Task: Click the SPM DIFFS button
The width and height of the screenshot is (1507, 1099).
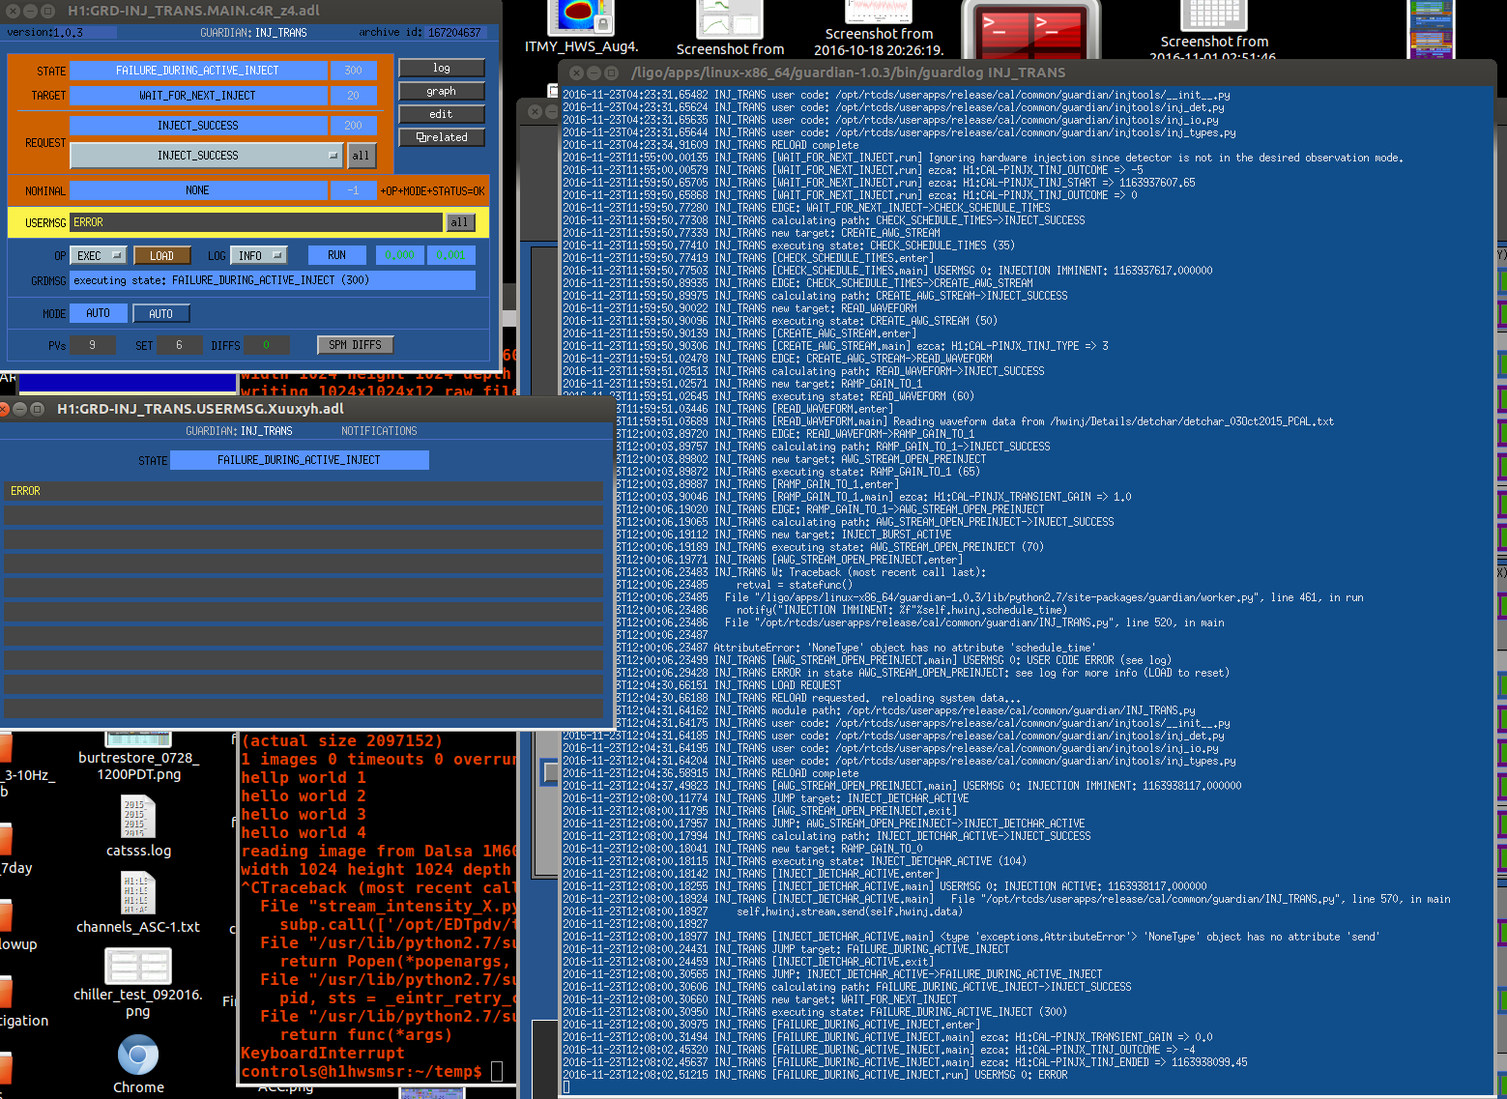Action: (355, 345)
